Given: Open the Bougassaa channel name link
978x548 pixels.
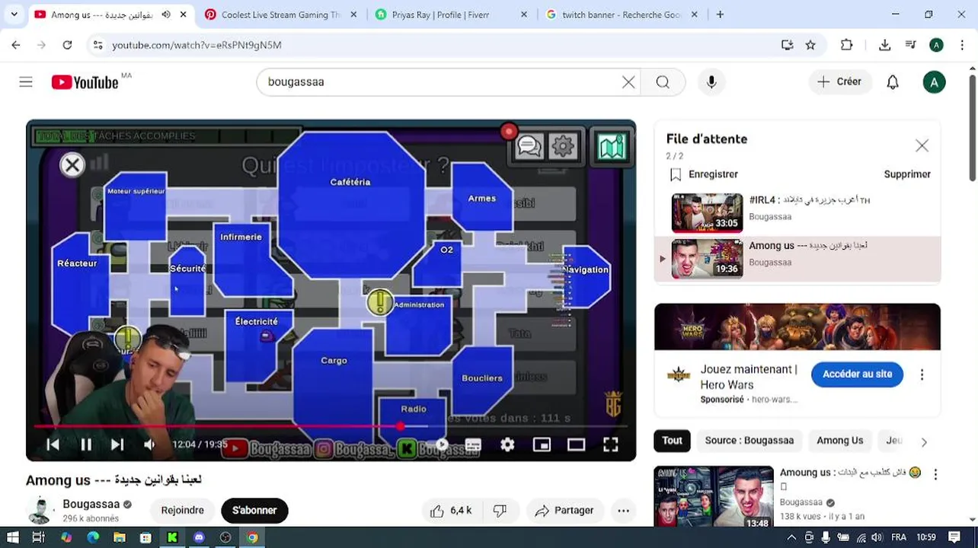Looking at the screenshot, I should 91,504.
